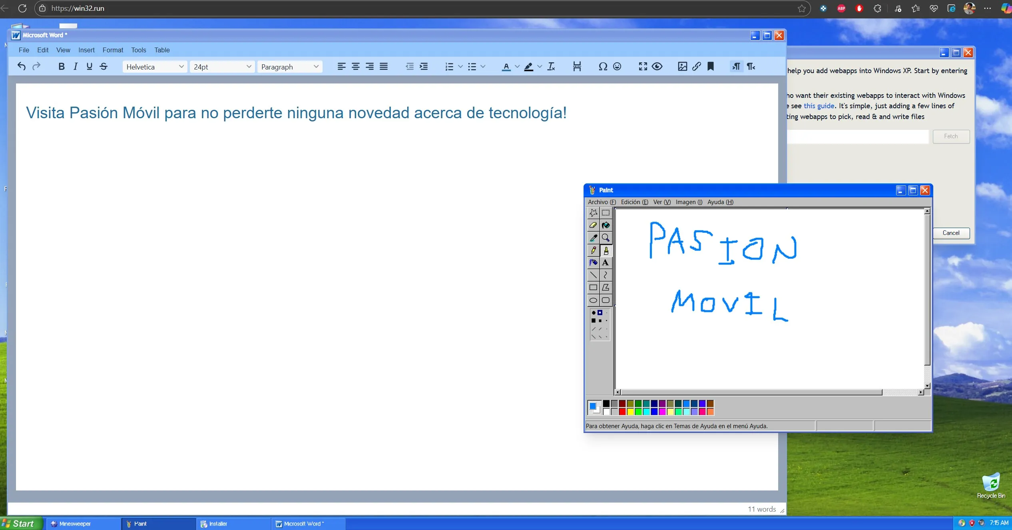The image size is (1012, 530).
Task: Select the Text tool in Paint
Action: tap(606, 263)
